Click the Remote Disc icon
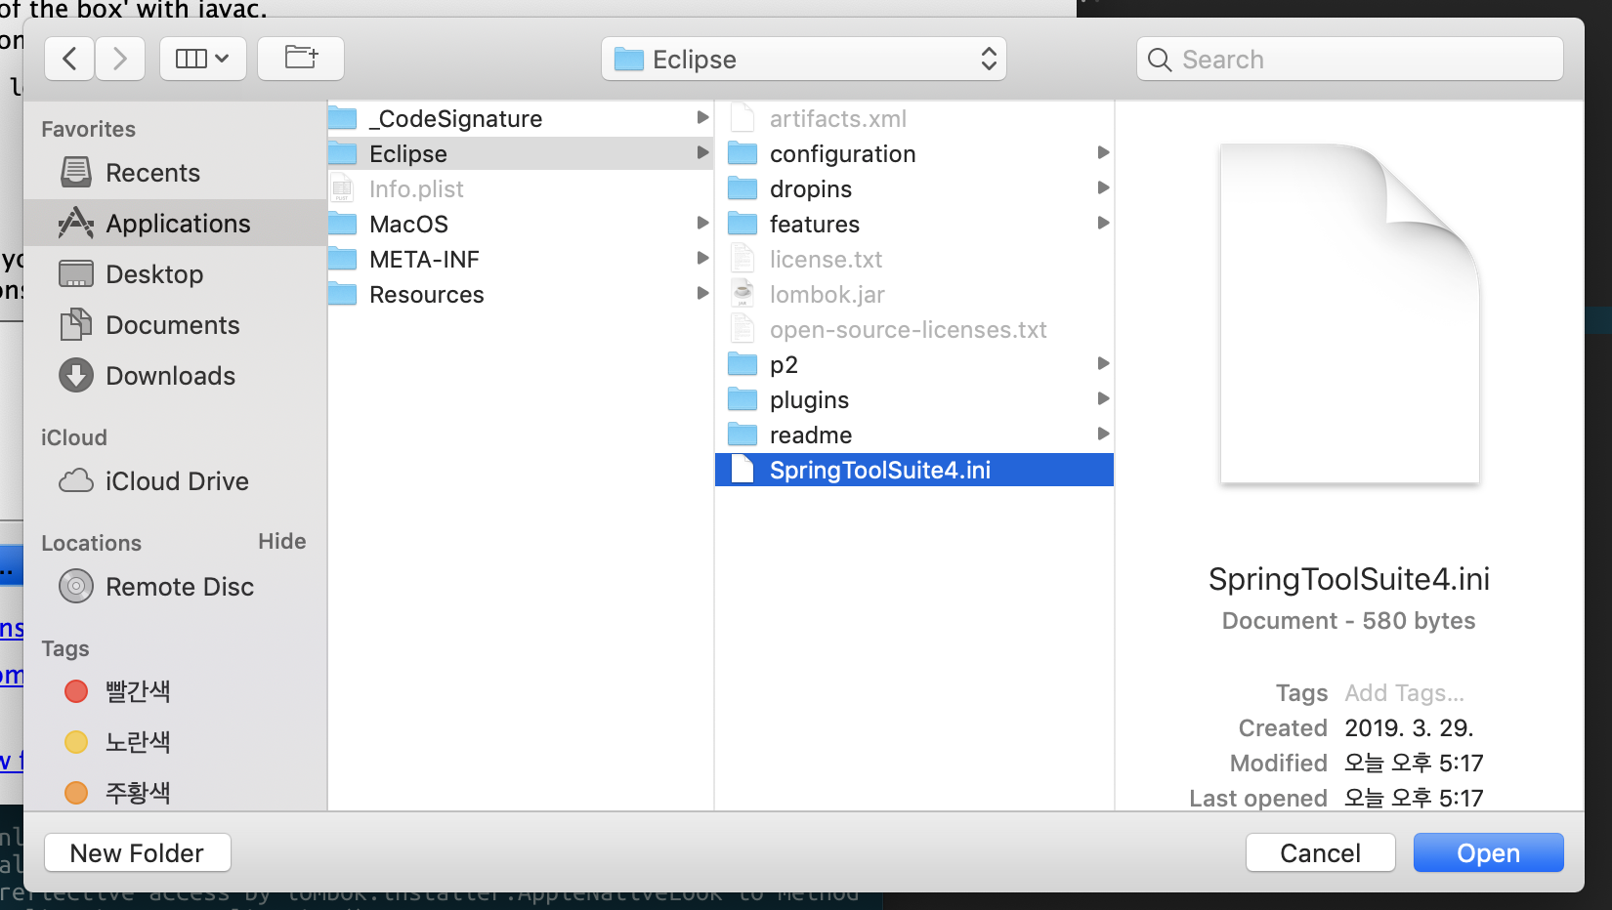1612x910 pixels. coord(76,587)
